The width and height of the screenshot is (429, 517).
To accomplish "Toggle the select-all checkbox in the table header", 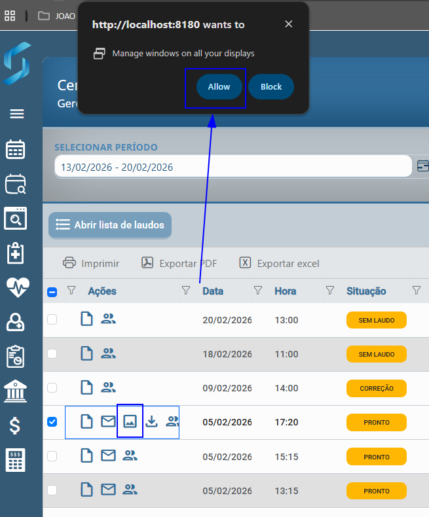I will pyautogui.click(x=52, y=292).
